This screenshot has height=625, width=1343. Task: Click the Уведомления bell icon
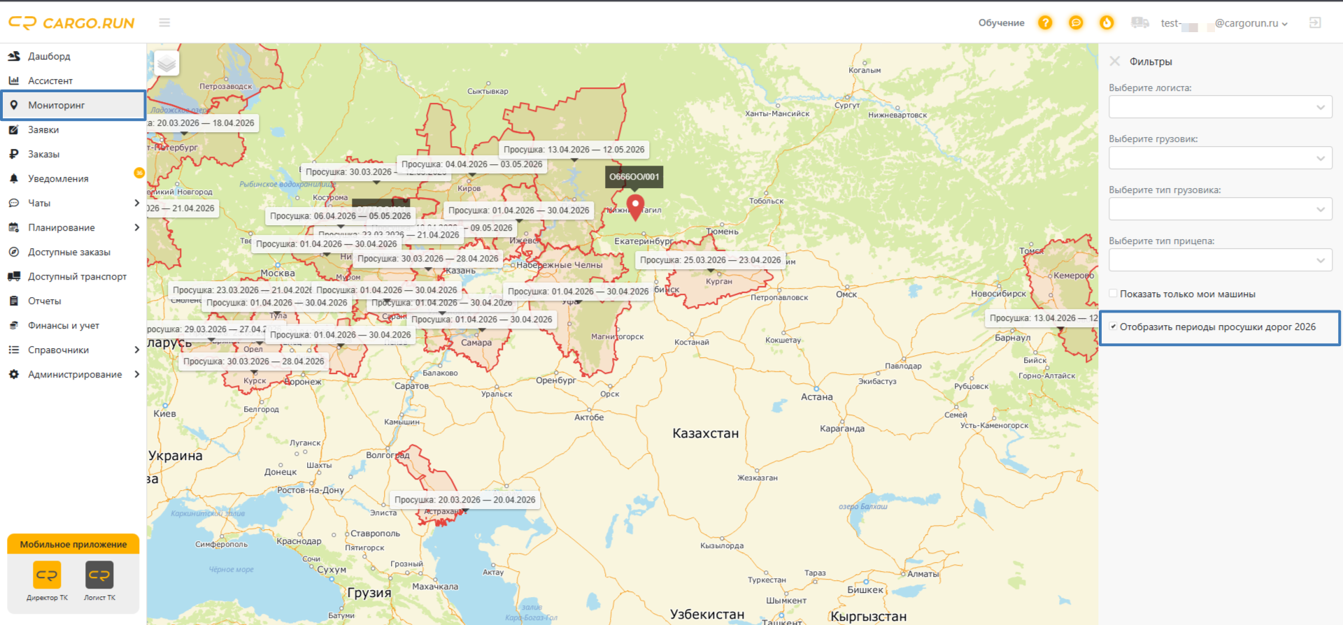pos(14,178)
